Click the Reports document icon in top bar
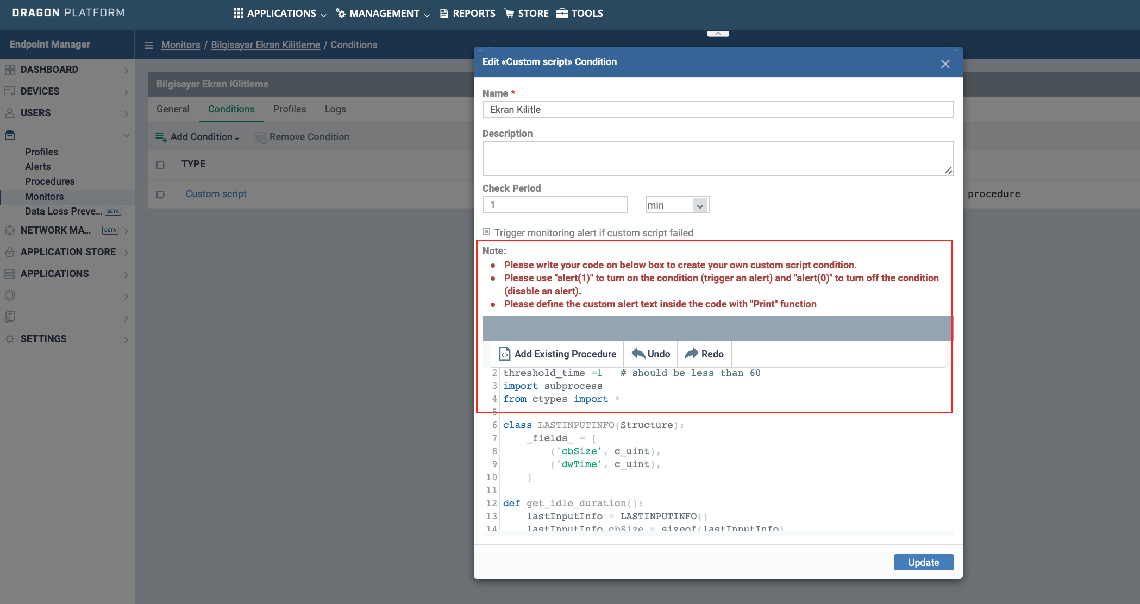Viewport: 1140px width, 604px height. [444, 13]
